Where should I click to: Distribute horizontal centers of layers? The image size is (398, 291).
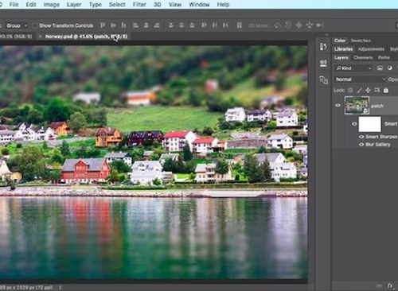[x=215, y=25]
